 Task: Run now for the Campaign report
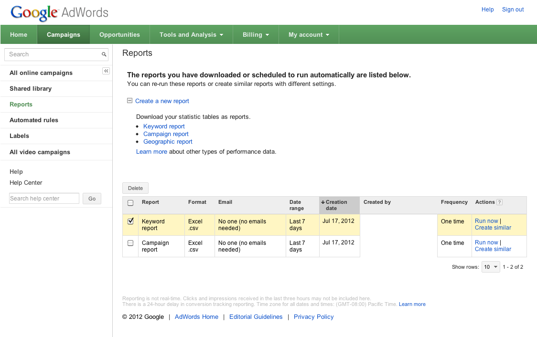486,242
